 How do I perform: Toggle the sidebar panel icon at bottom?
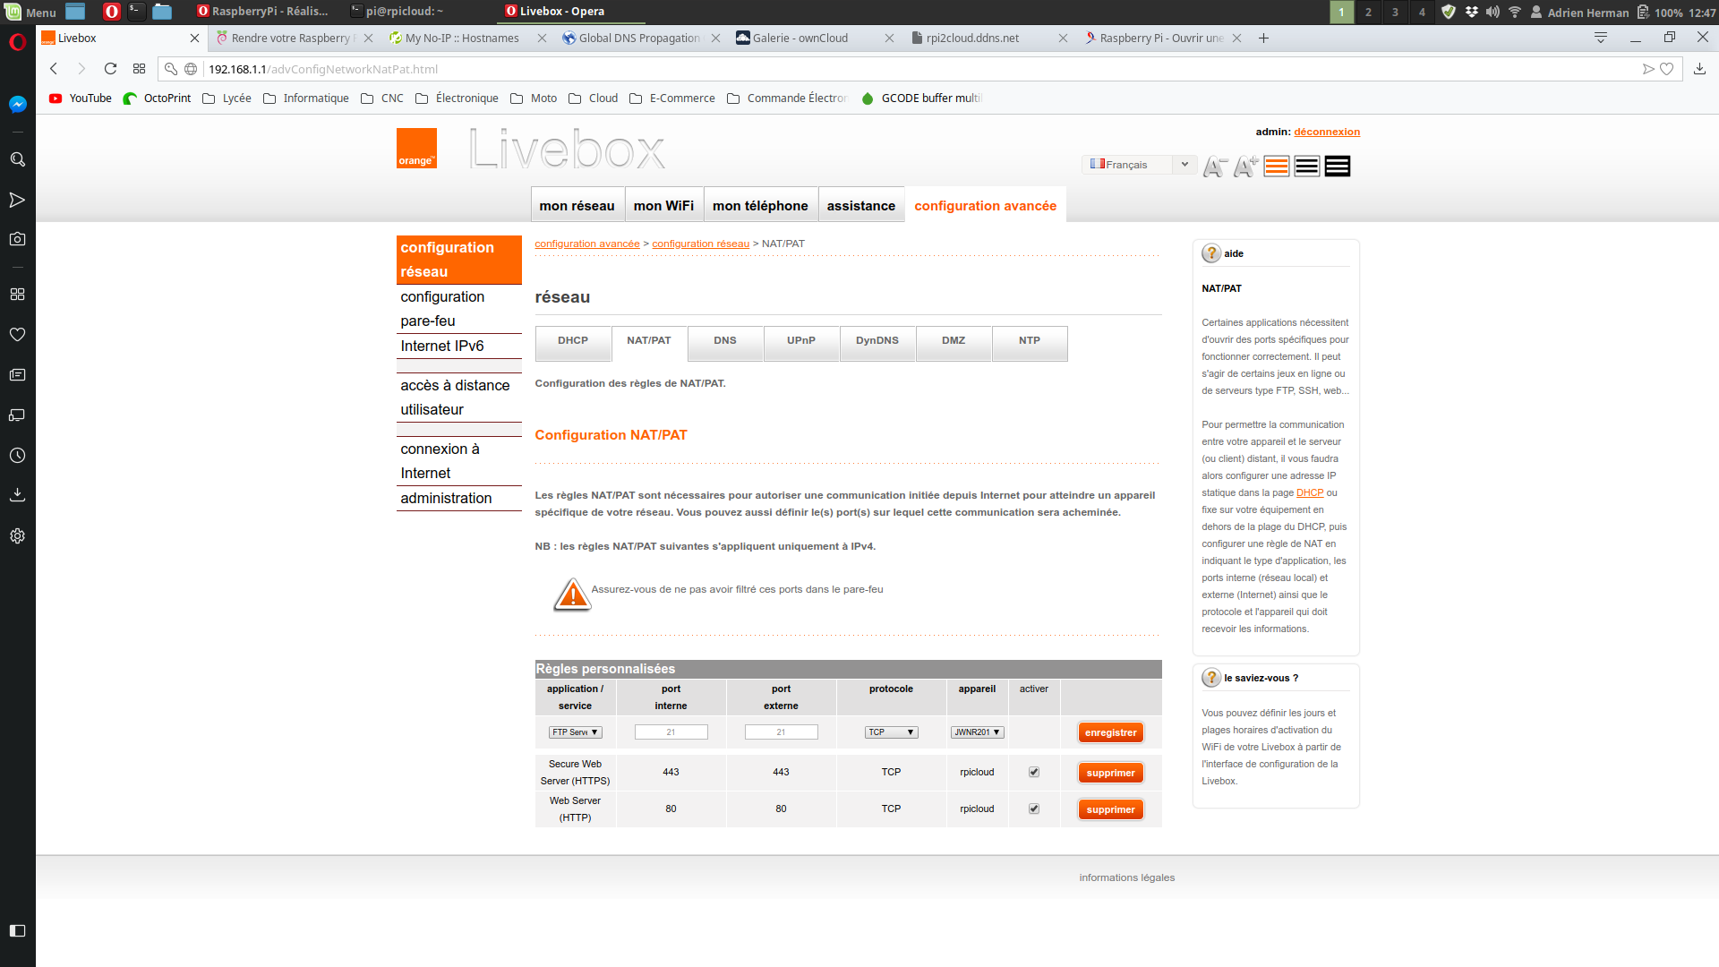[17, 930]
